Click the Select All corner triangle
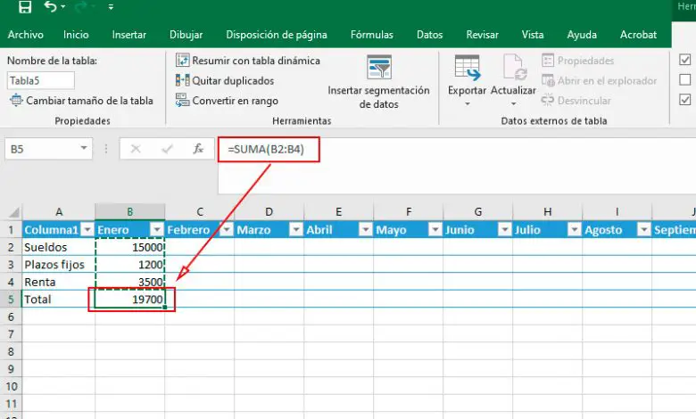Screen dimensions: 696x419 point(14,212)
